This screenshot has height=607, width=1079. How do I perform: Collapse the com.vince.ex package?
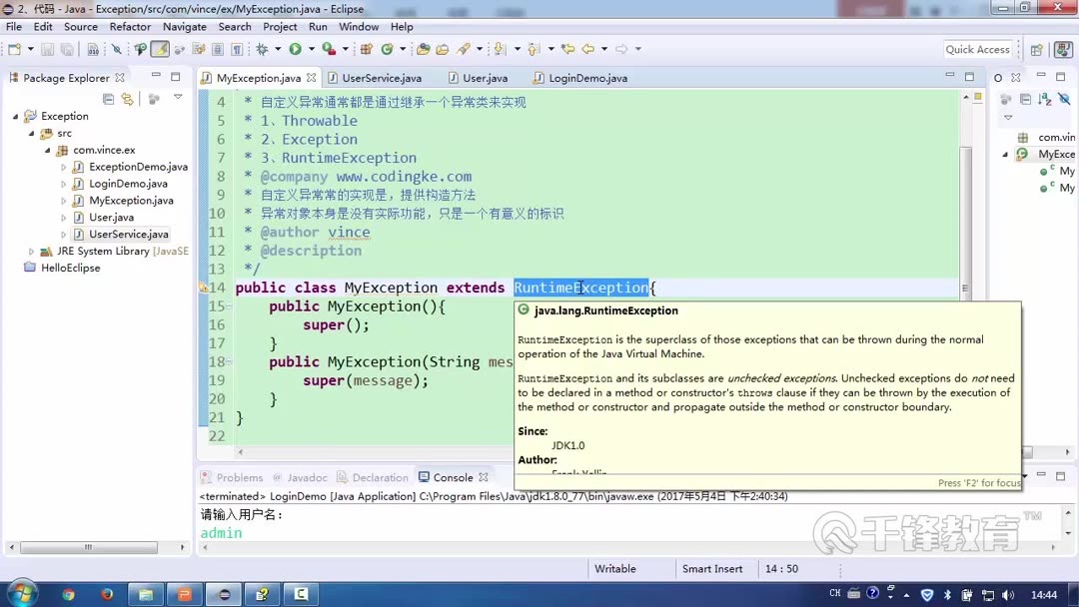click(x=47, y=150)
